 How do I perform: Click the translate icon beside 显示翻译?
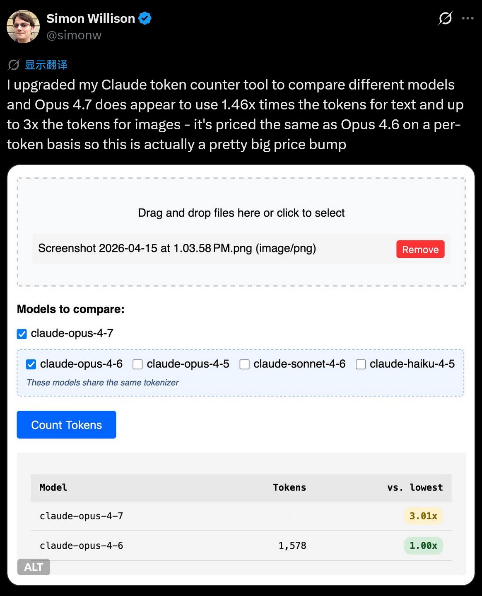(14, 65)
